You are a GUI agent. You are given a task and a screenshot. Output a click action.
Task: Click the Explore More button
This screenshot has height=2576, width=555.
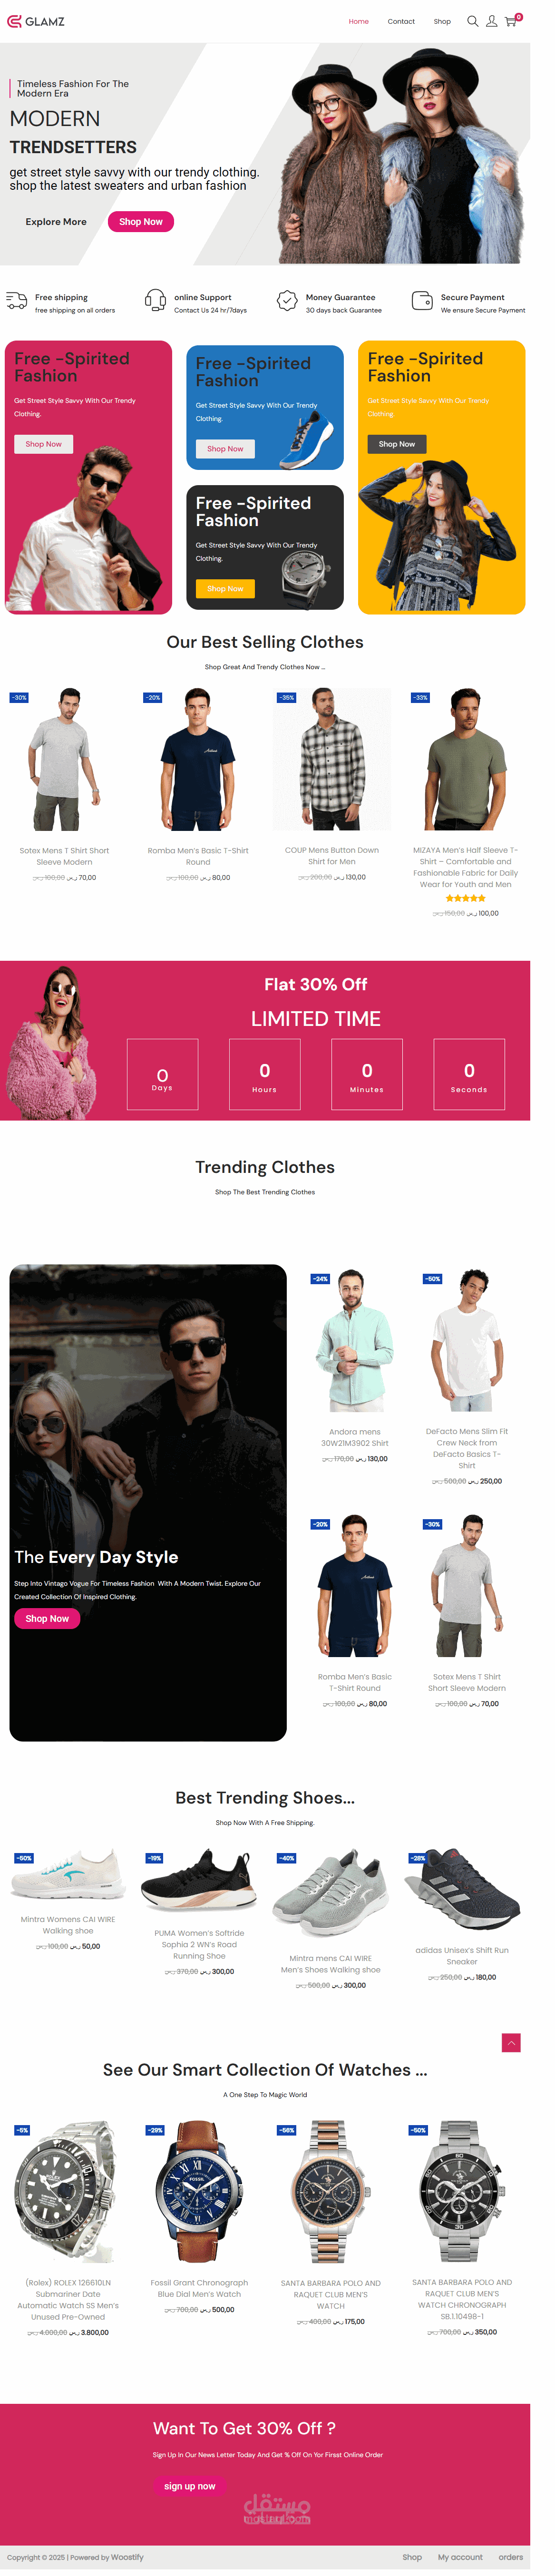tap(56, 222)
